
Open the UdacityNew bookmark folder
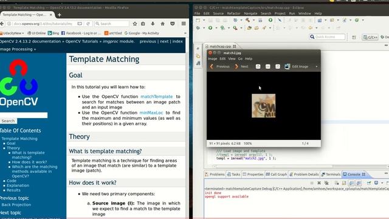(x=12, y=33)
